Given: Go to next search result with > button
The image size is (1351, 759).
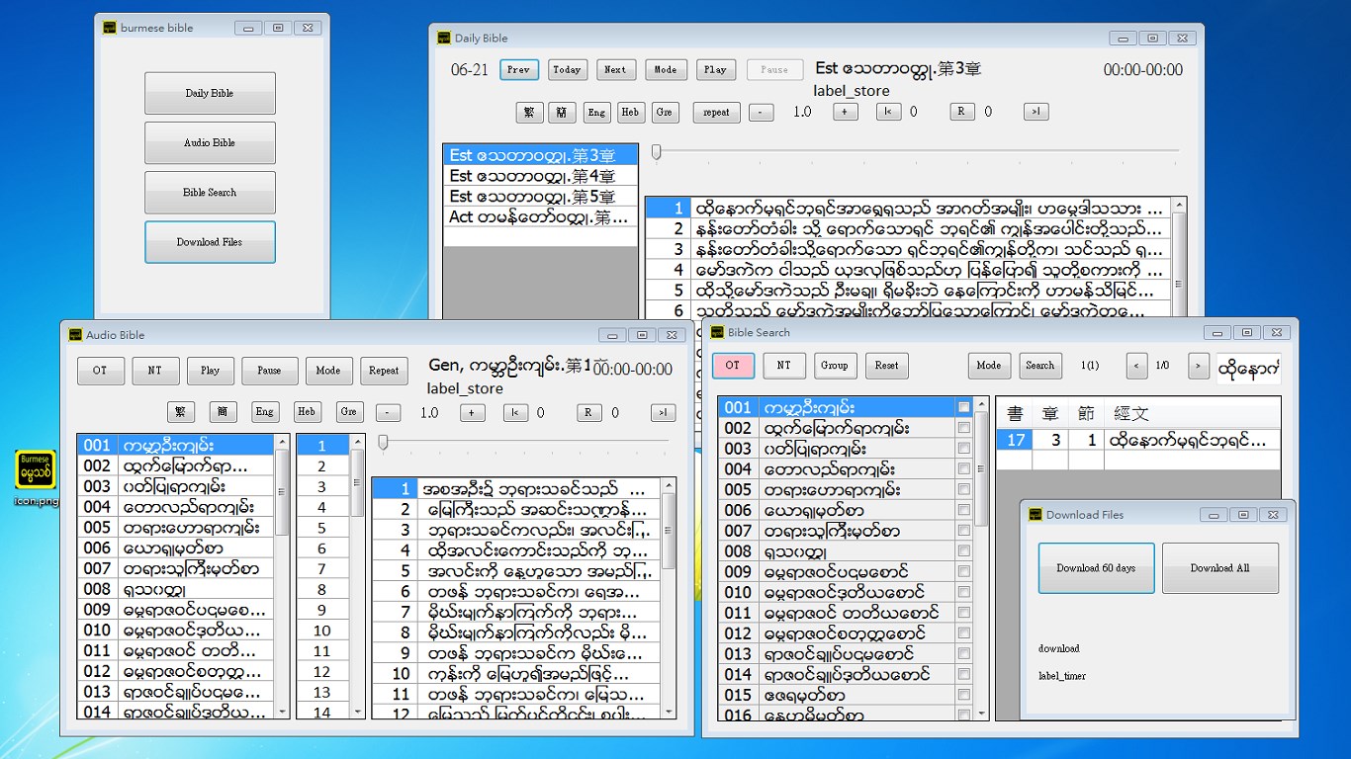Looking at the screenshot, I should tap(1199, 366).
